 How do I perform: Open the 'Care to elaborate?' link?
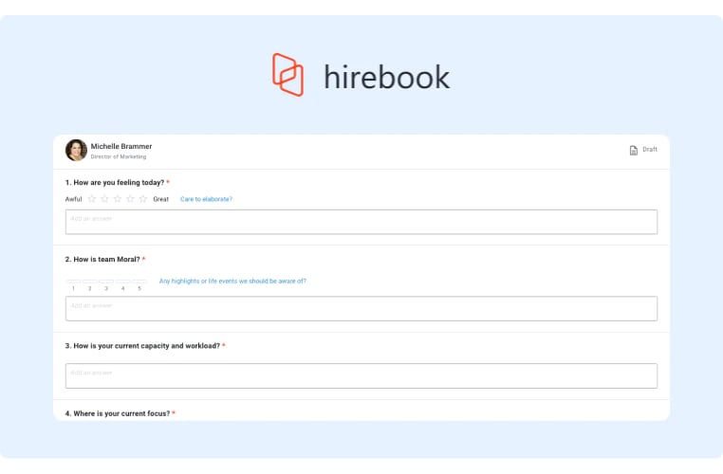click(x=206, y=199)
